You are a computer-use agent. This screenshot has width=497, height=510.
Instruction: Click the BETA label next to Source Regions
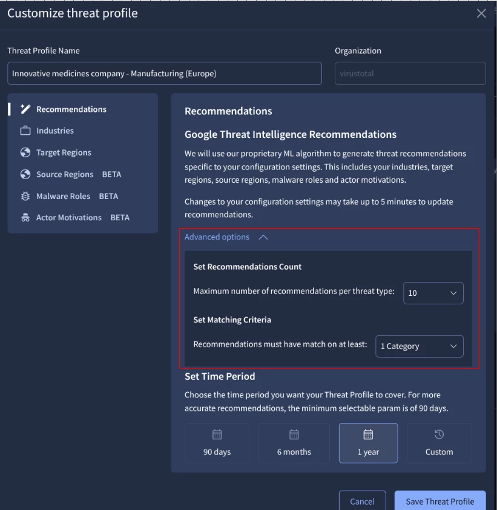point(111,174)
